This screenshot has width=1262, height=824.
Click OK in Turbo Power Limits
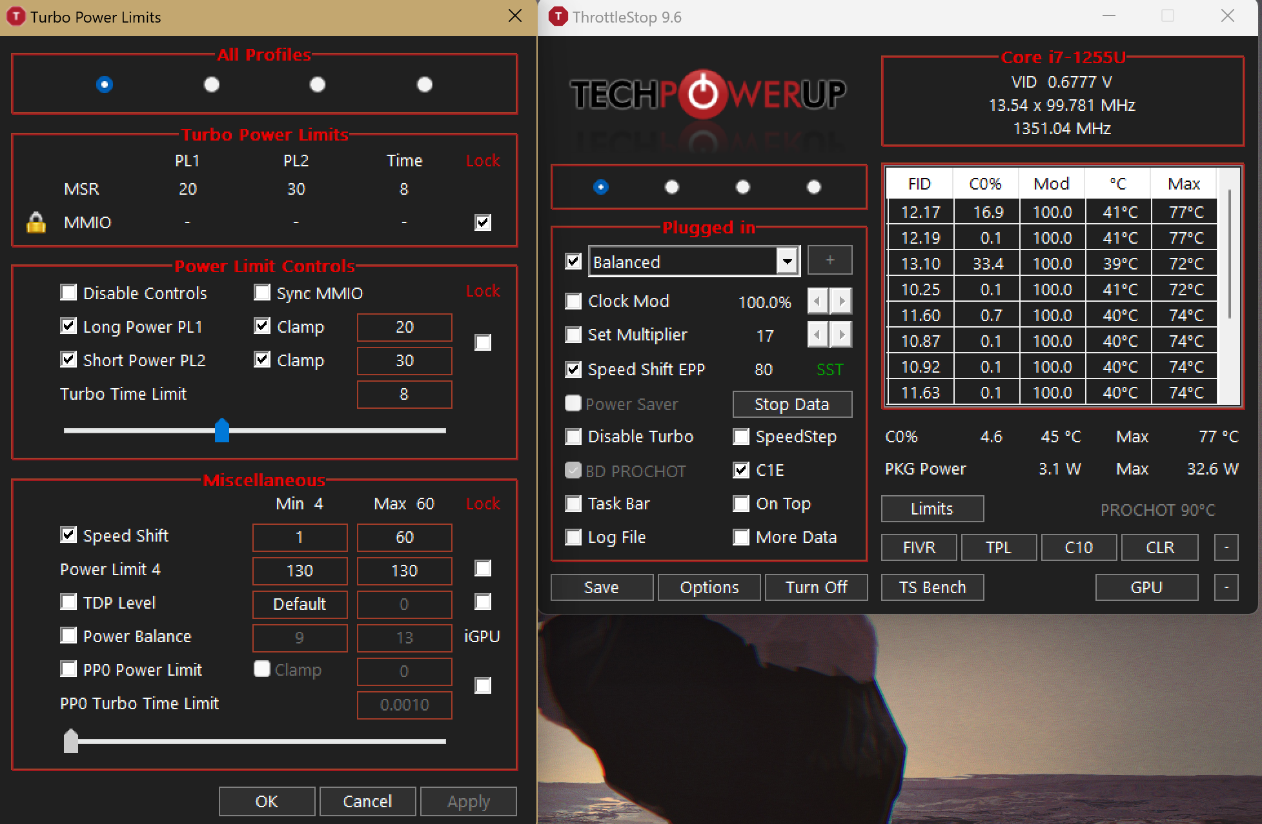(267, 801)
